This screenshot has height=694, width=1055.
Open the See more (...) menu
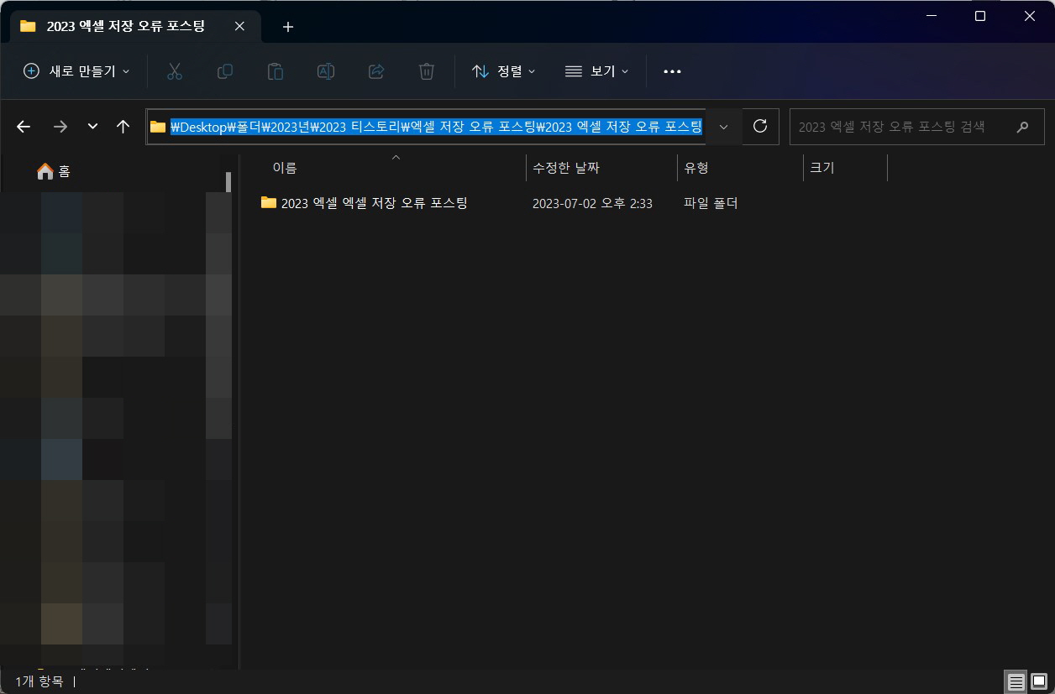point(671,71)
